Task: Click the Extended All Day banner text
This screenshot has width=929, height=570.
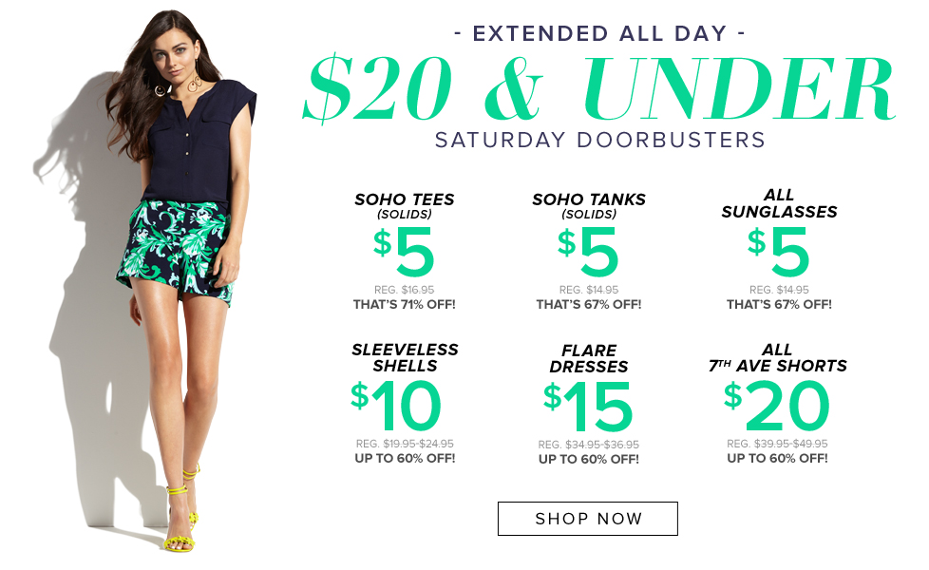Action: 599,33
